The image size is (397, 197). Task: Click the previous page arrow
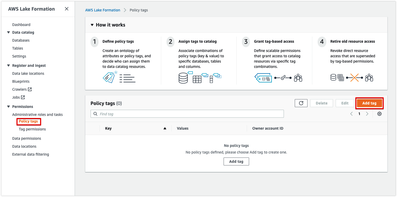click(x=351, y=113)
